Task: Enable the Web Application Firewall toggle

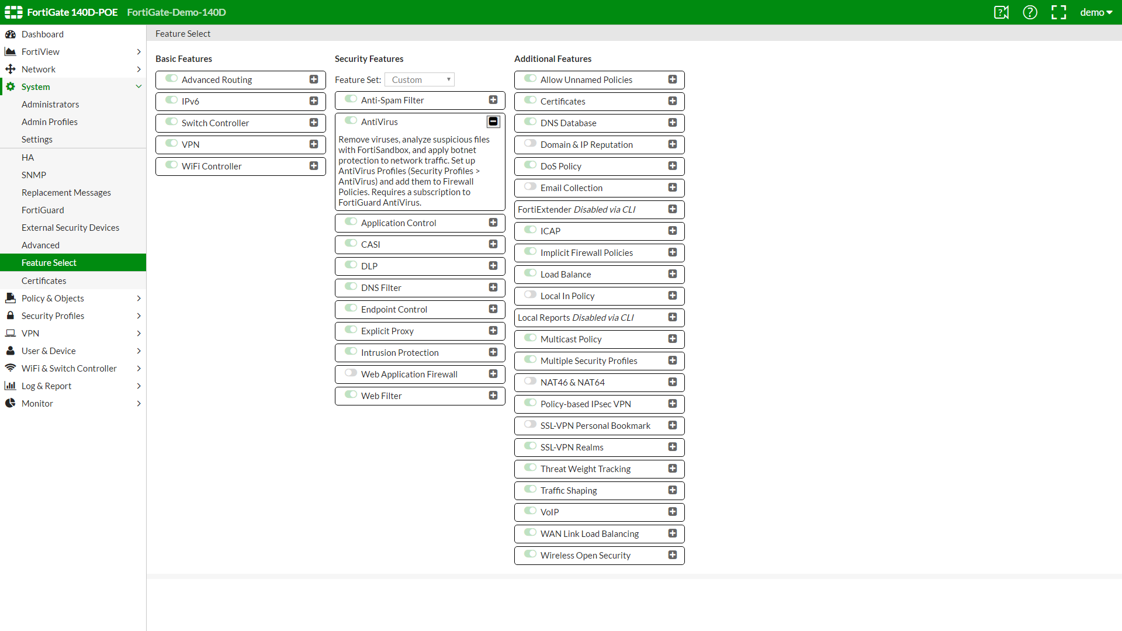Action: tap(351, 373)
